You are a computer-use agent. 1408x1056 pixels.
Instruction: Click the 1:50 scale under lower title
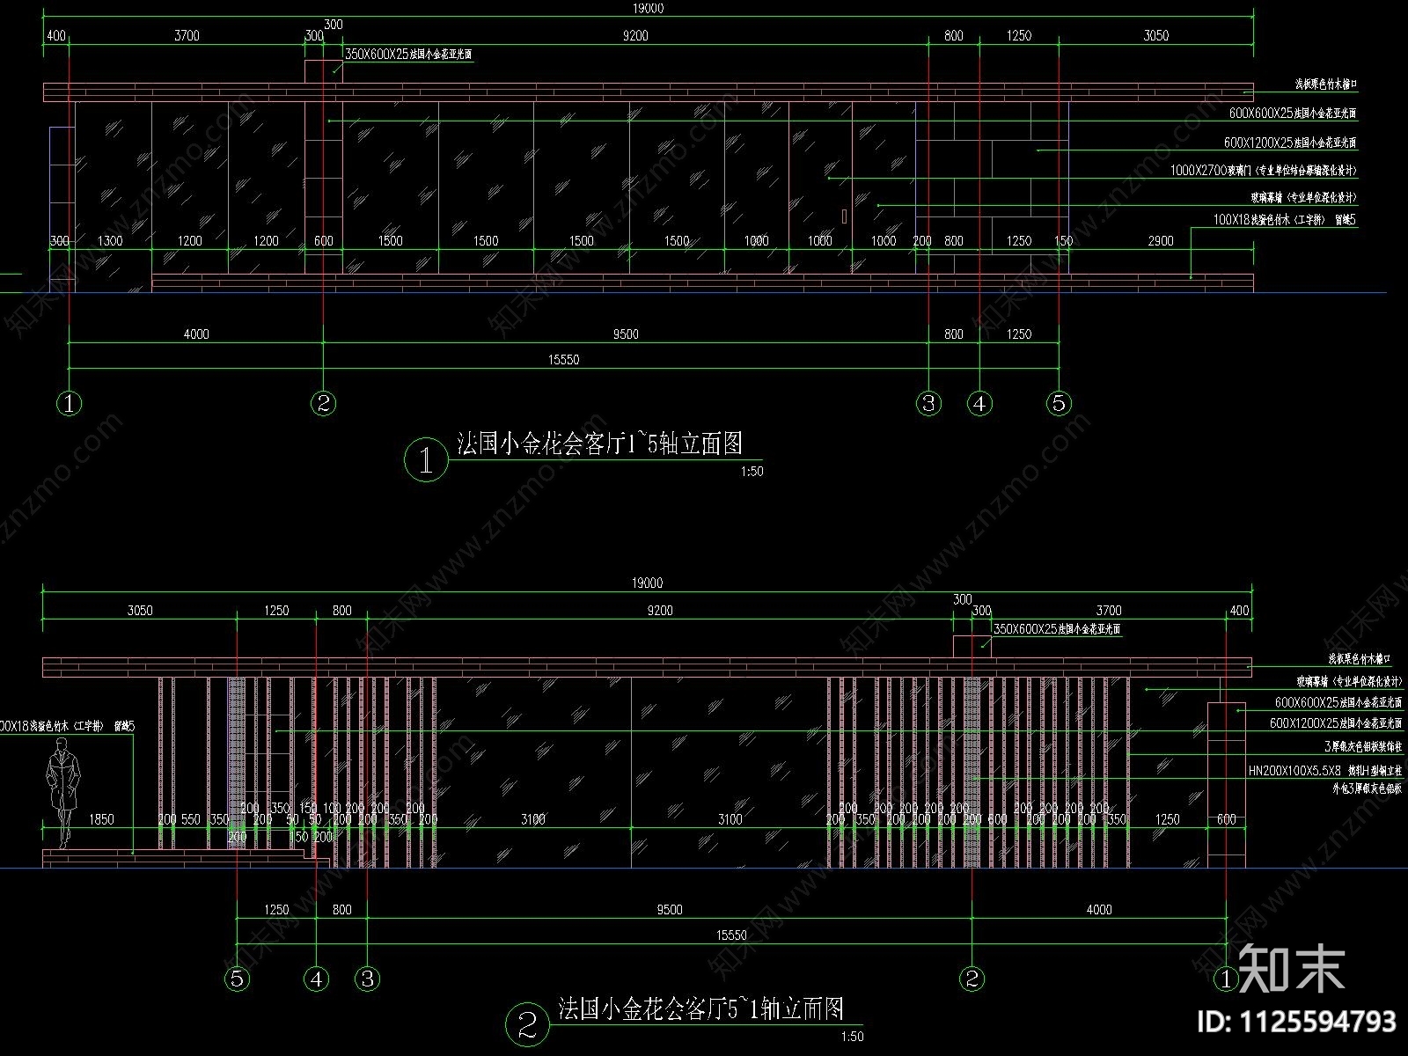coord(853,1037)
